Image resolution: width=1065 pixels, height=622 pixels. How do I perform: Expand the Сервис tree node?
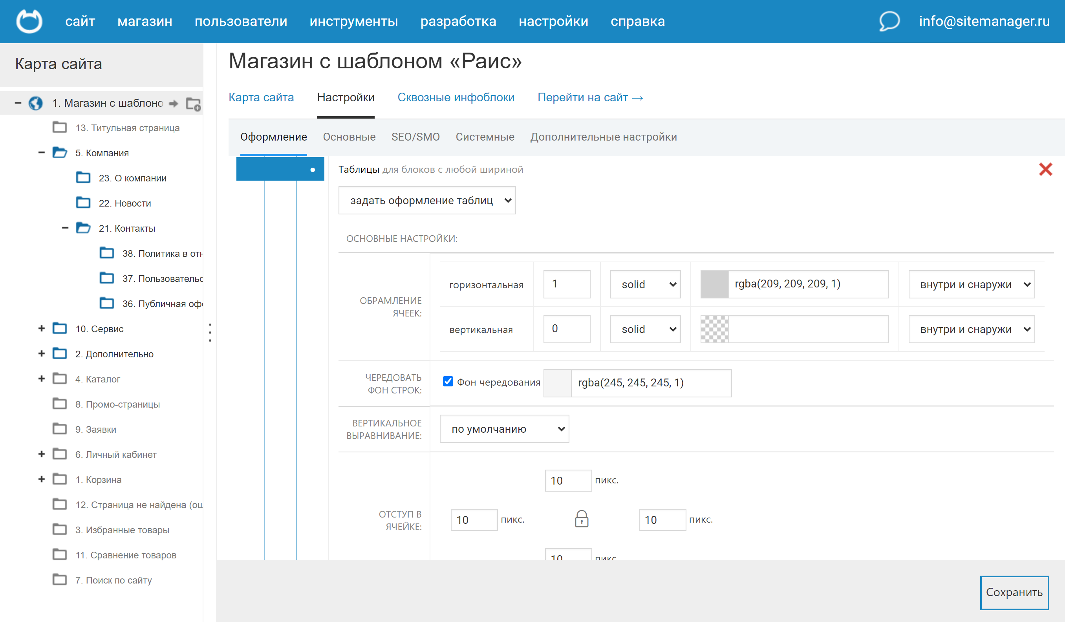[x=41, y=329]
